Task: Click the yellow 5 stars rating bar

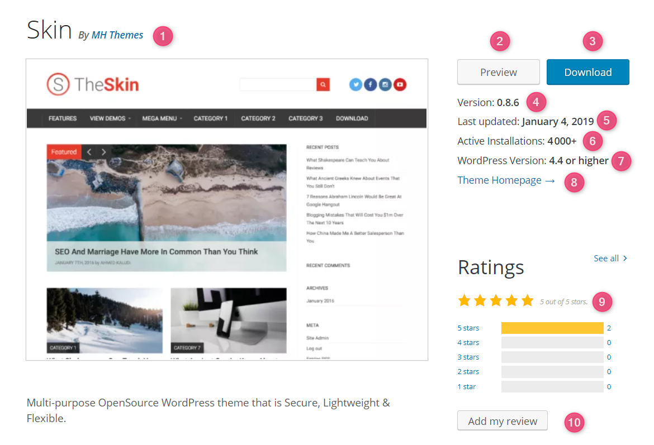Action: tap(552, 328)
